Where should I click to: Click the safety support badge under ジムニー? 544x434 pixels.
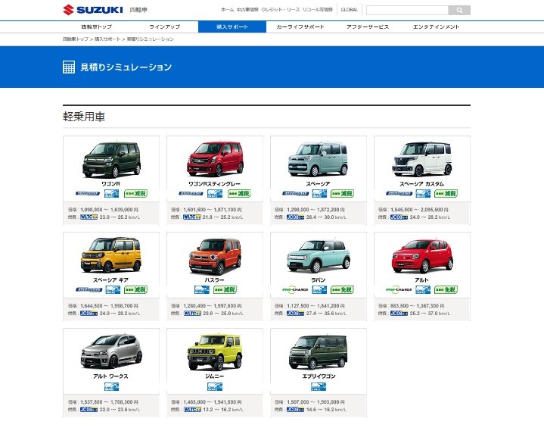pos(215,386)
